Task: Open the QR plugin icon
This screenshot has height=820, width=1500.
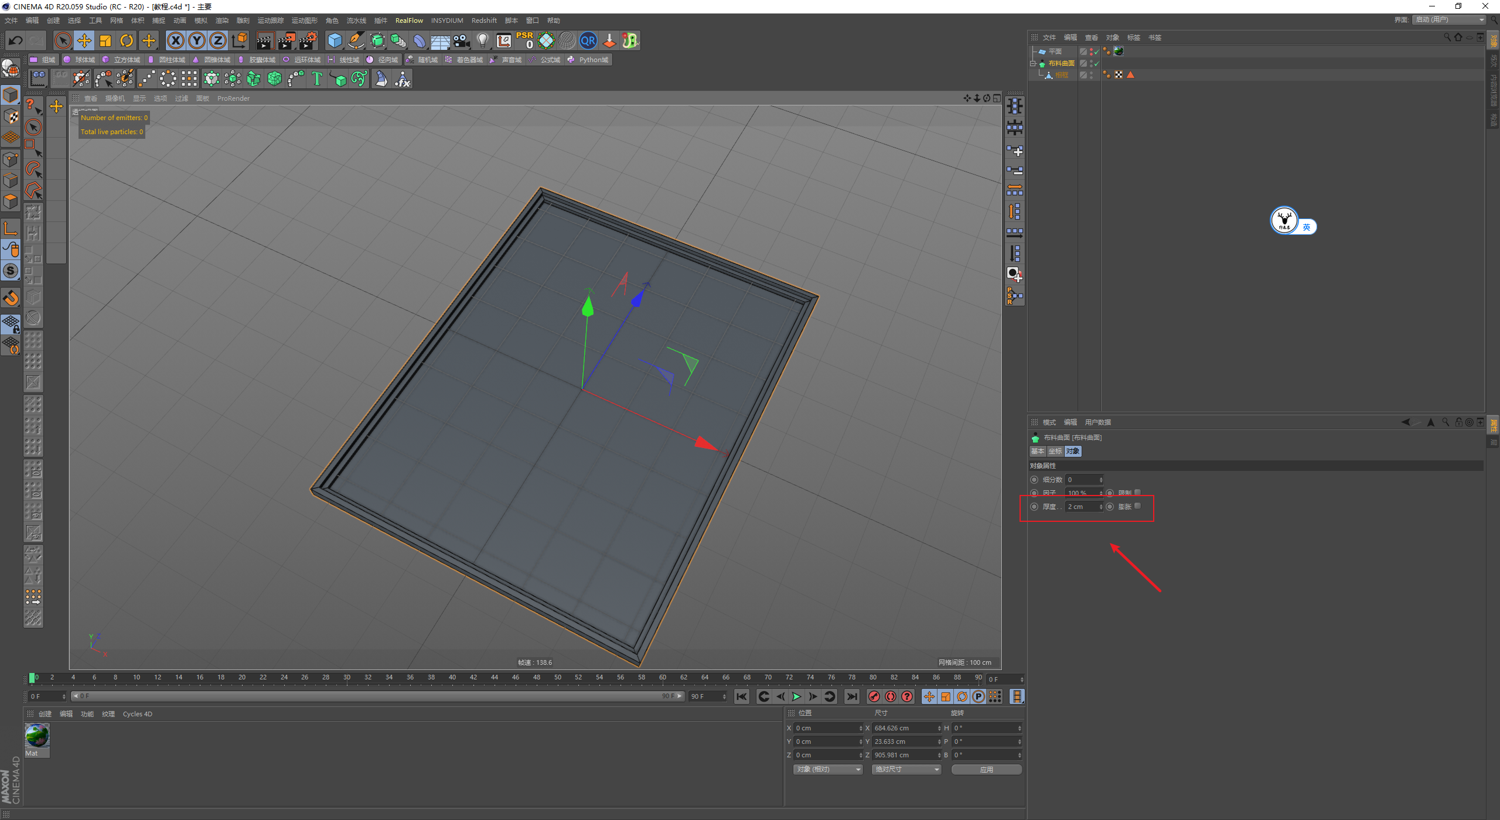Action: (588, 40)
